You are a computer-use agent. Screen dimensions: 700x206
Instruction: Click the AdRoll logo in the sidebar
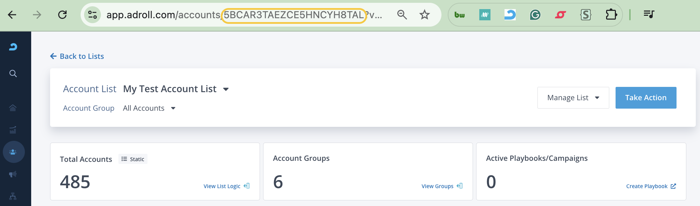(x=13, y=47)
